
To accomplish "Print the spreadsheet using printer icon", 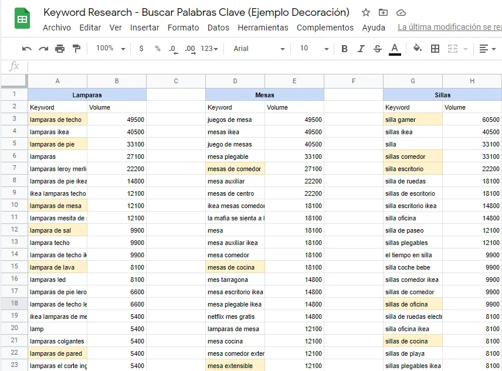I will point(60,49).
